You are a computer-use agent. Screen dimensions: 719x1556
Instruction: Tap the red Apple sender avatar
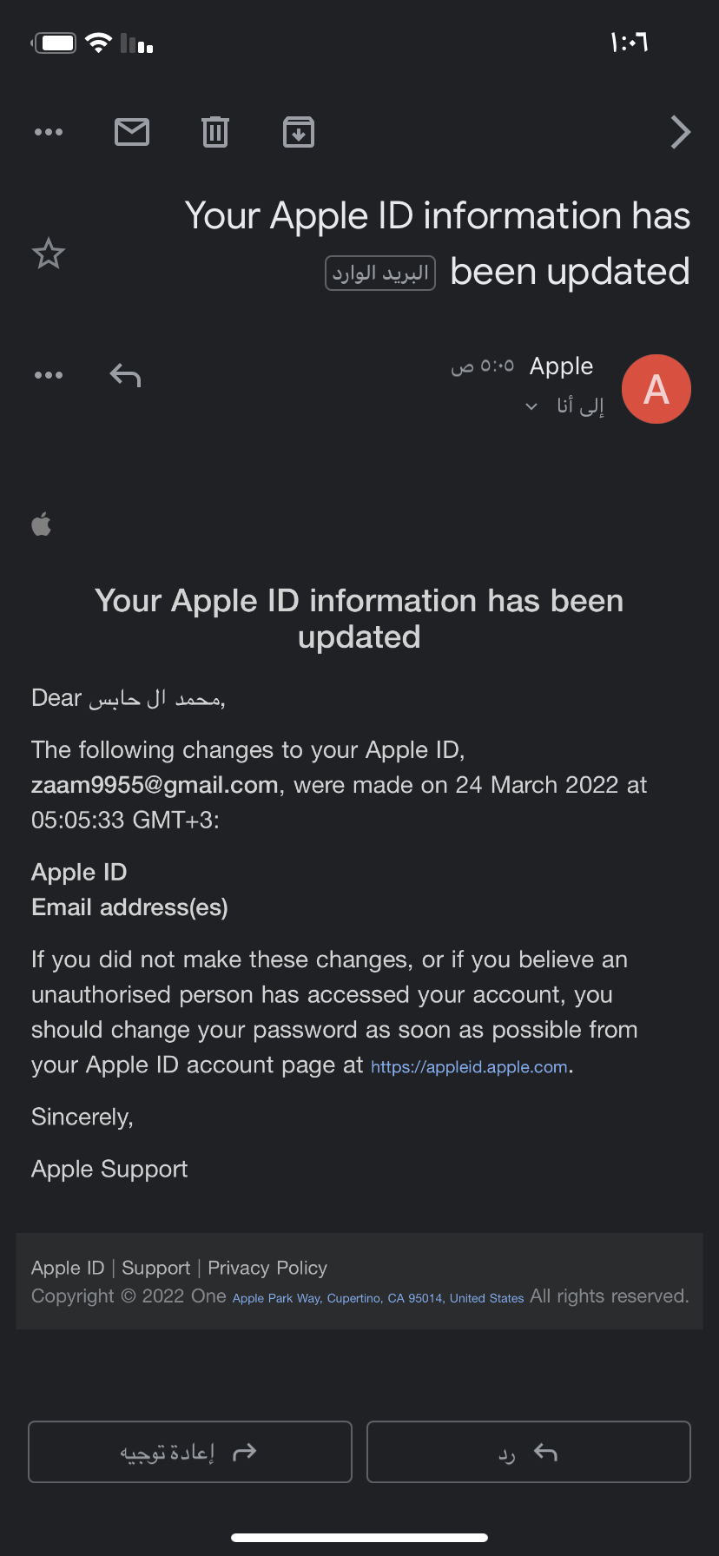coord(656,389)
